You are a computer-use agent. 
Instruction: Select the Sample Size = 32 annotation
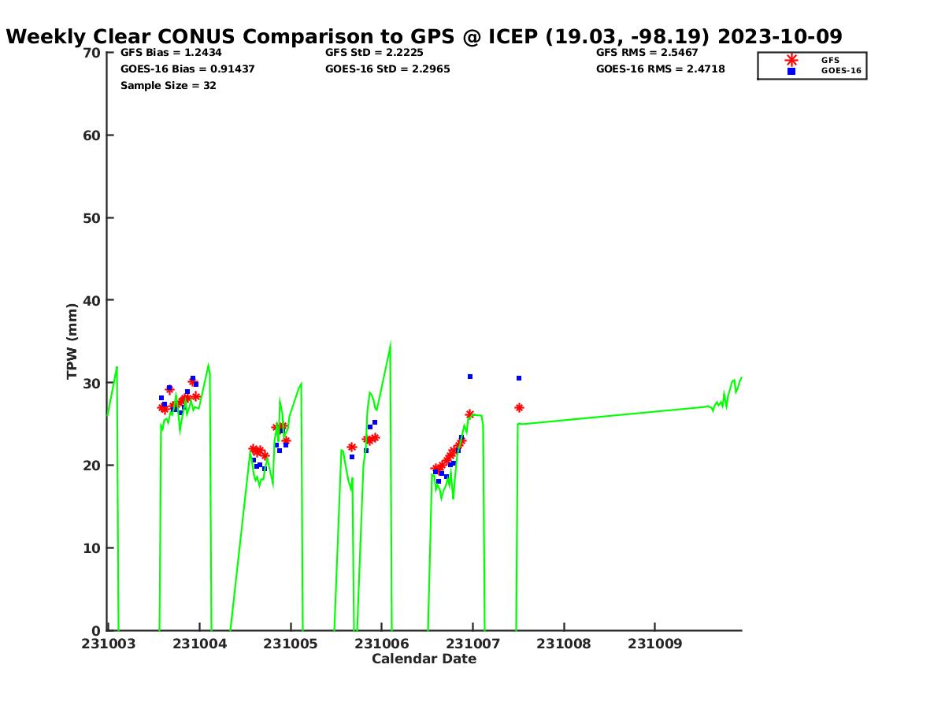[x=168, y=86]
